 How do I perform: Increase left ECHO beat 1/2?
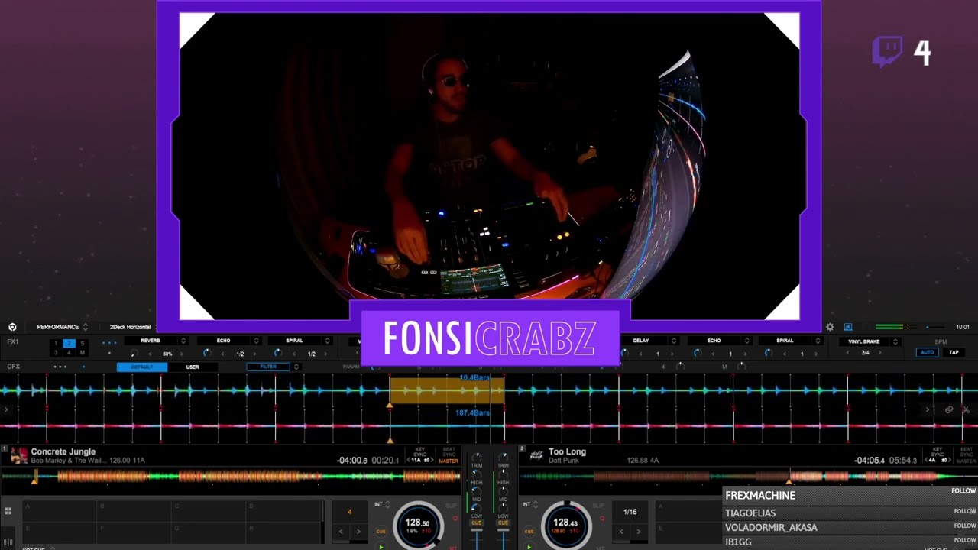[254, 354]
